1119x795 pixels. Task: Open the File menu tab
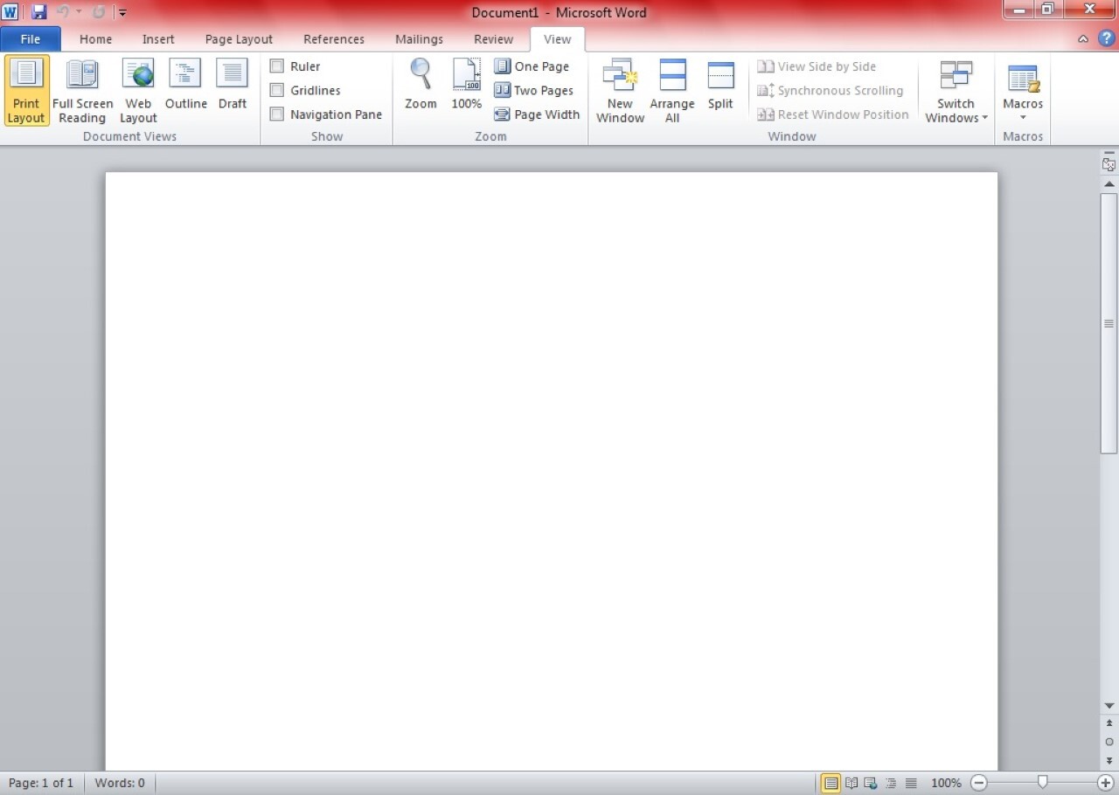31,39
